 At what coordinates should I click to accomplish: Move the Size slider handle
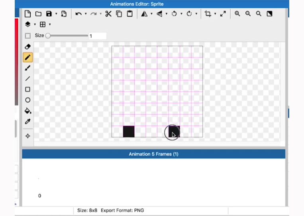pos(48,36)
